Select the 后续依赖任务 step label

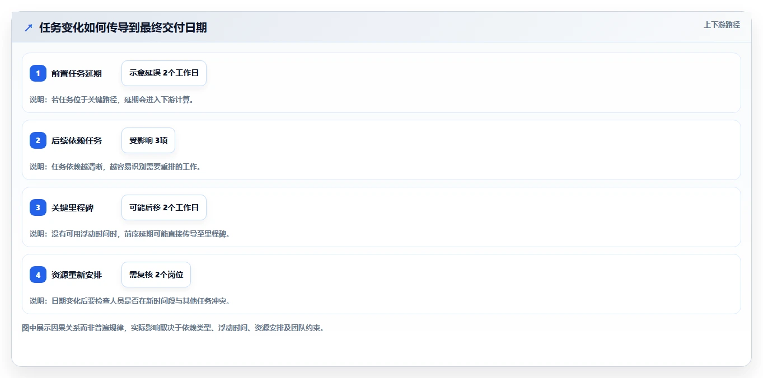click(77, 140)
